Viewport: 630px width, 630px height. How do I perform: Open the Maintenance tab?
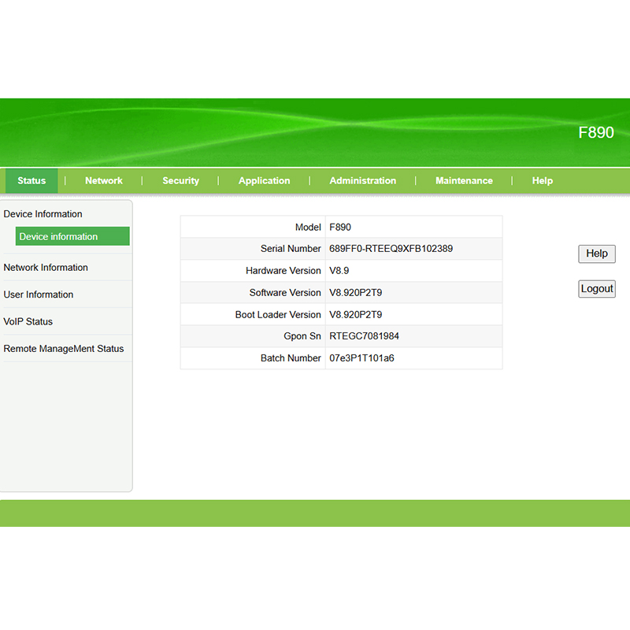464,180
